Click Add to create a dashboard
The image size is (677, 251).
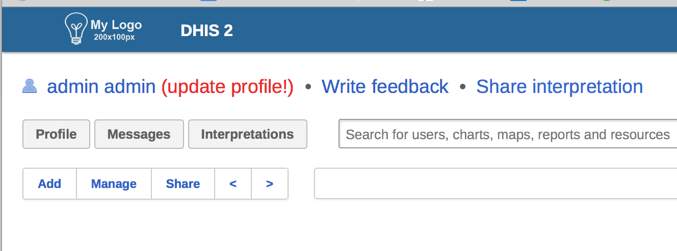(49, 184)
